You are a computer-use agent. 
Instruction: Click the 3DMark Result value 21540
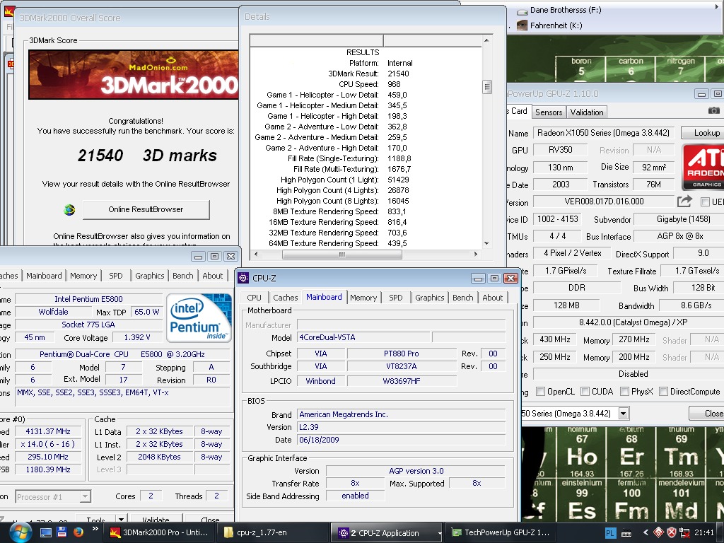coord(398,74)
